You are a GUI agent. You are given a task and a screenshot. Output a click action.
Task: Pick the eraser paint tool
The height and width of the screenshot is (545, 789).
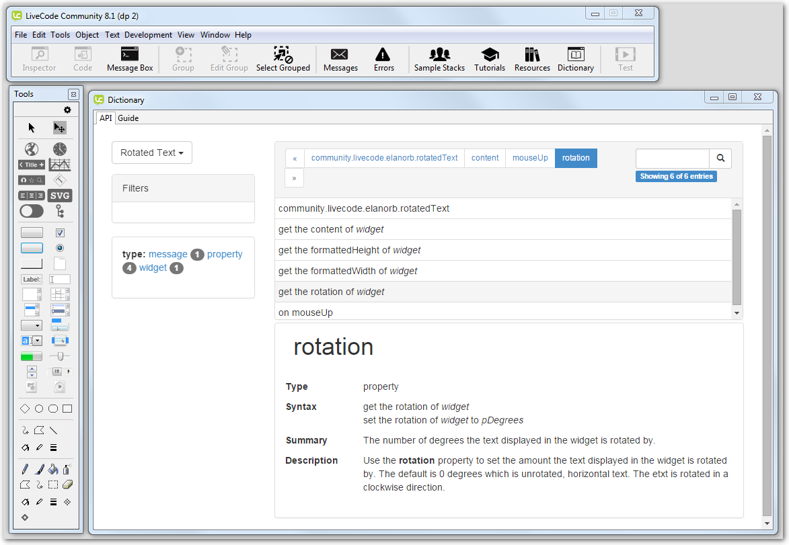click(67, 485)
